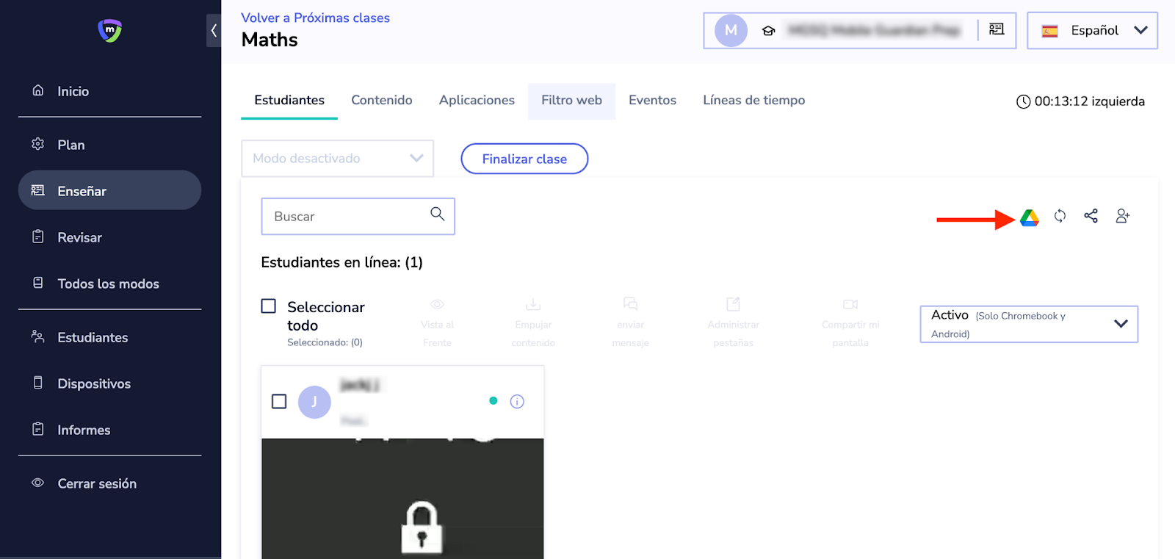
Task: Click the locked student screen thumbnail
Action: pyautogui.click(x=402, y=499)
